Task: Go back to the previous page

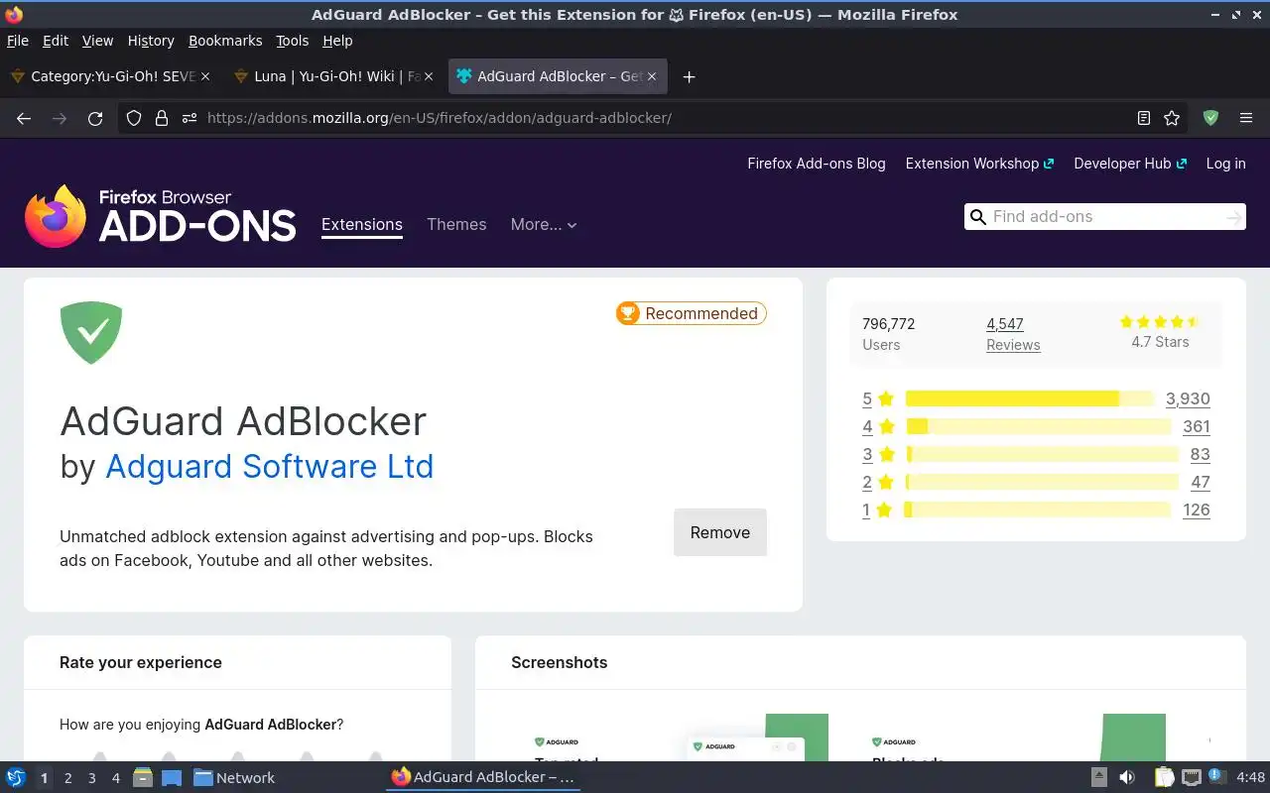Action: pos(24,118)
